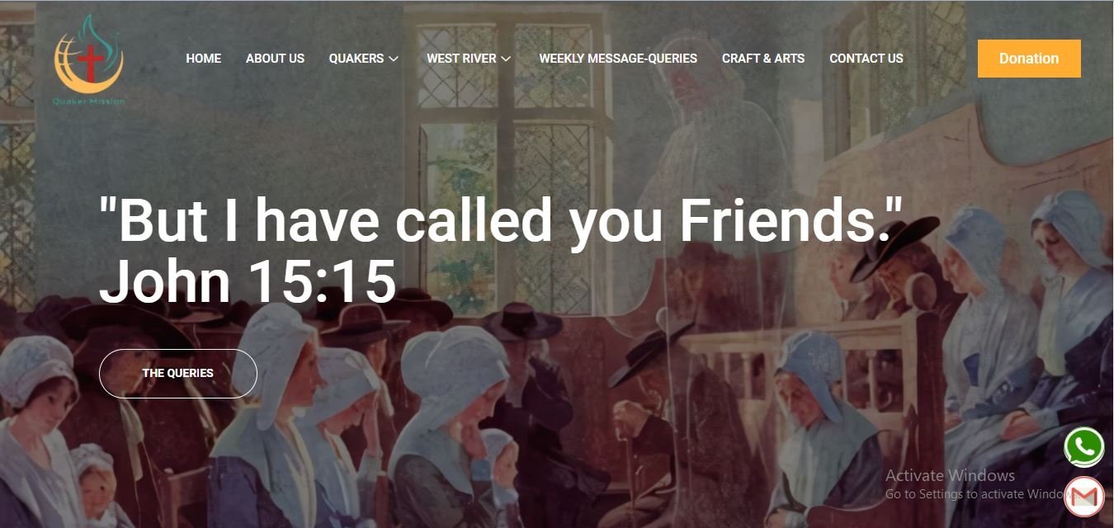This screenshot has width=1114, height=528.
Task: Select the Quakers menu label
Action: (x=356, y=59)
